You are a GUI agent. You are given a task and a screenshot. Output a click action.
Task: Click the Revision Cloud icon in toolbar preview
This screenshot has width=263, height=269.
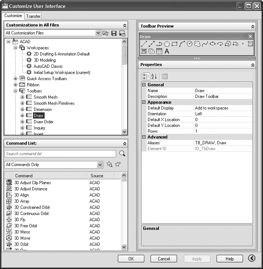[197, 44]
